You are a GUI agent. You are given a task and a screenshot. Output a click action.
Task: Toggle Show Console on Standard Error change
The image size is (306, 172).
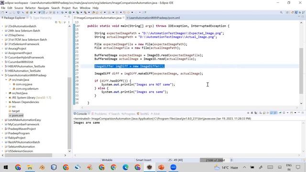coord(275,113)
